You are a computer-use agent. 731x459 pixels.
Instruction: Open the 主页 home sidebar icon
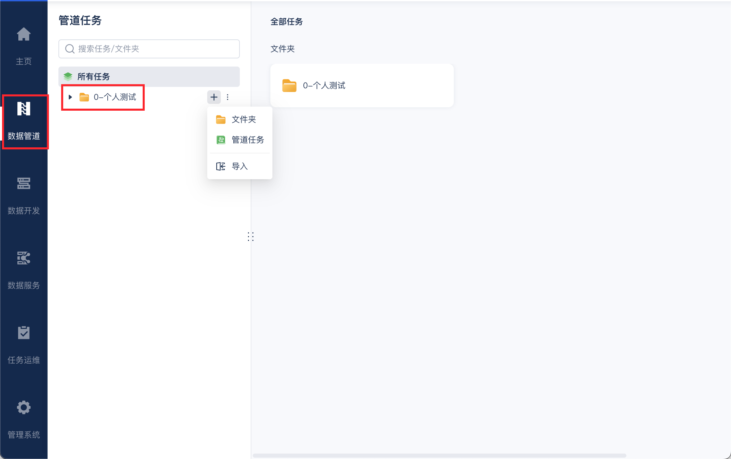[24, 35]
